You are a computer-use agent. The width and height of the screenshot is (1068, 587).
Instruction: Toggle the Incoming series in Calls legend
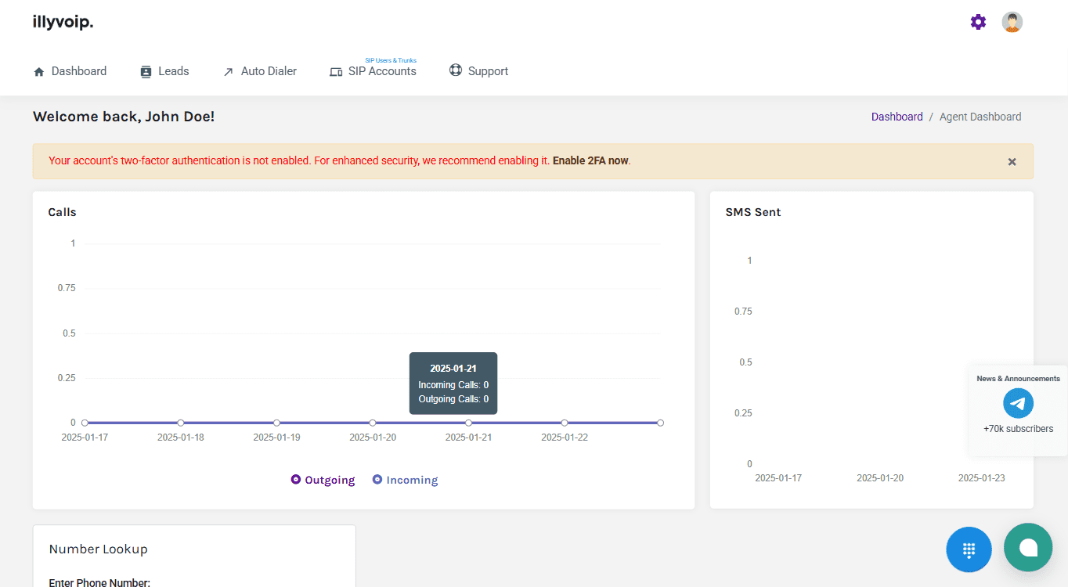coord(405,480)
